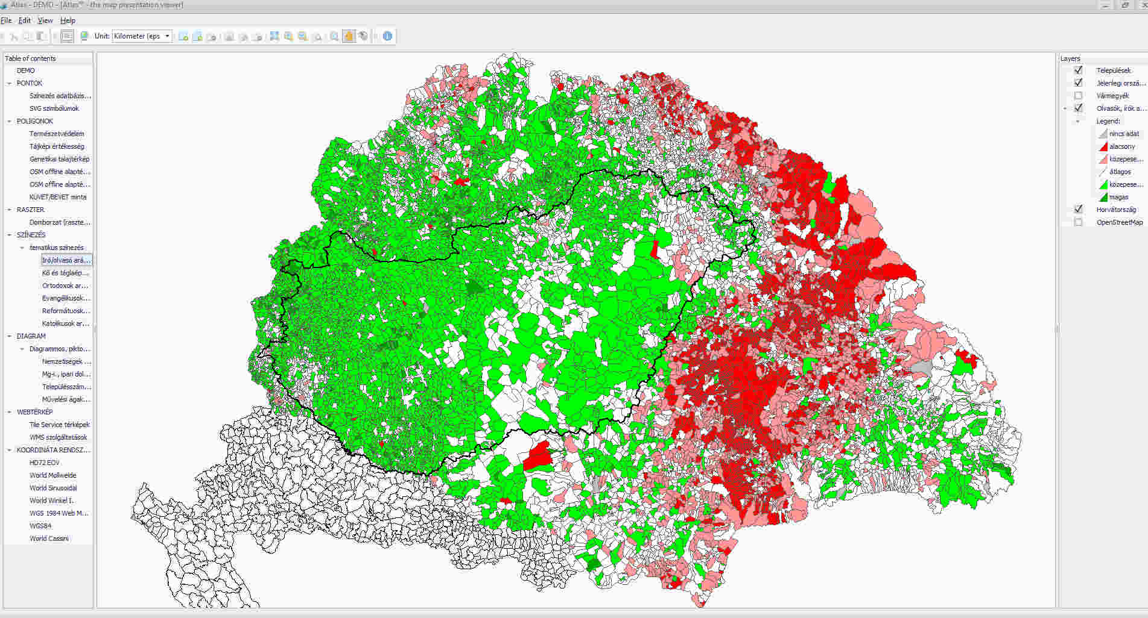
Task: Open the SVG szimbólumok map item
Action: (x=54, y=108)
